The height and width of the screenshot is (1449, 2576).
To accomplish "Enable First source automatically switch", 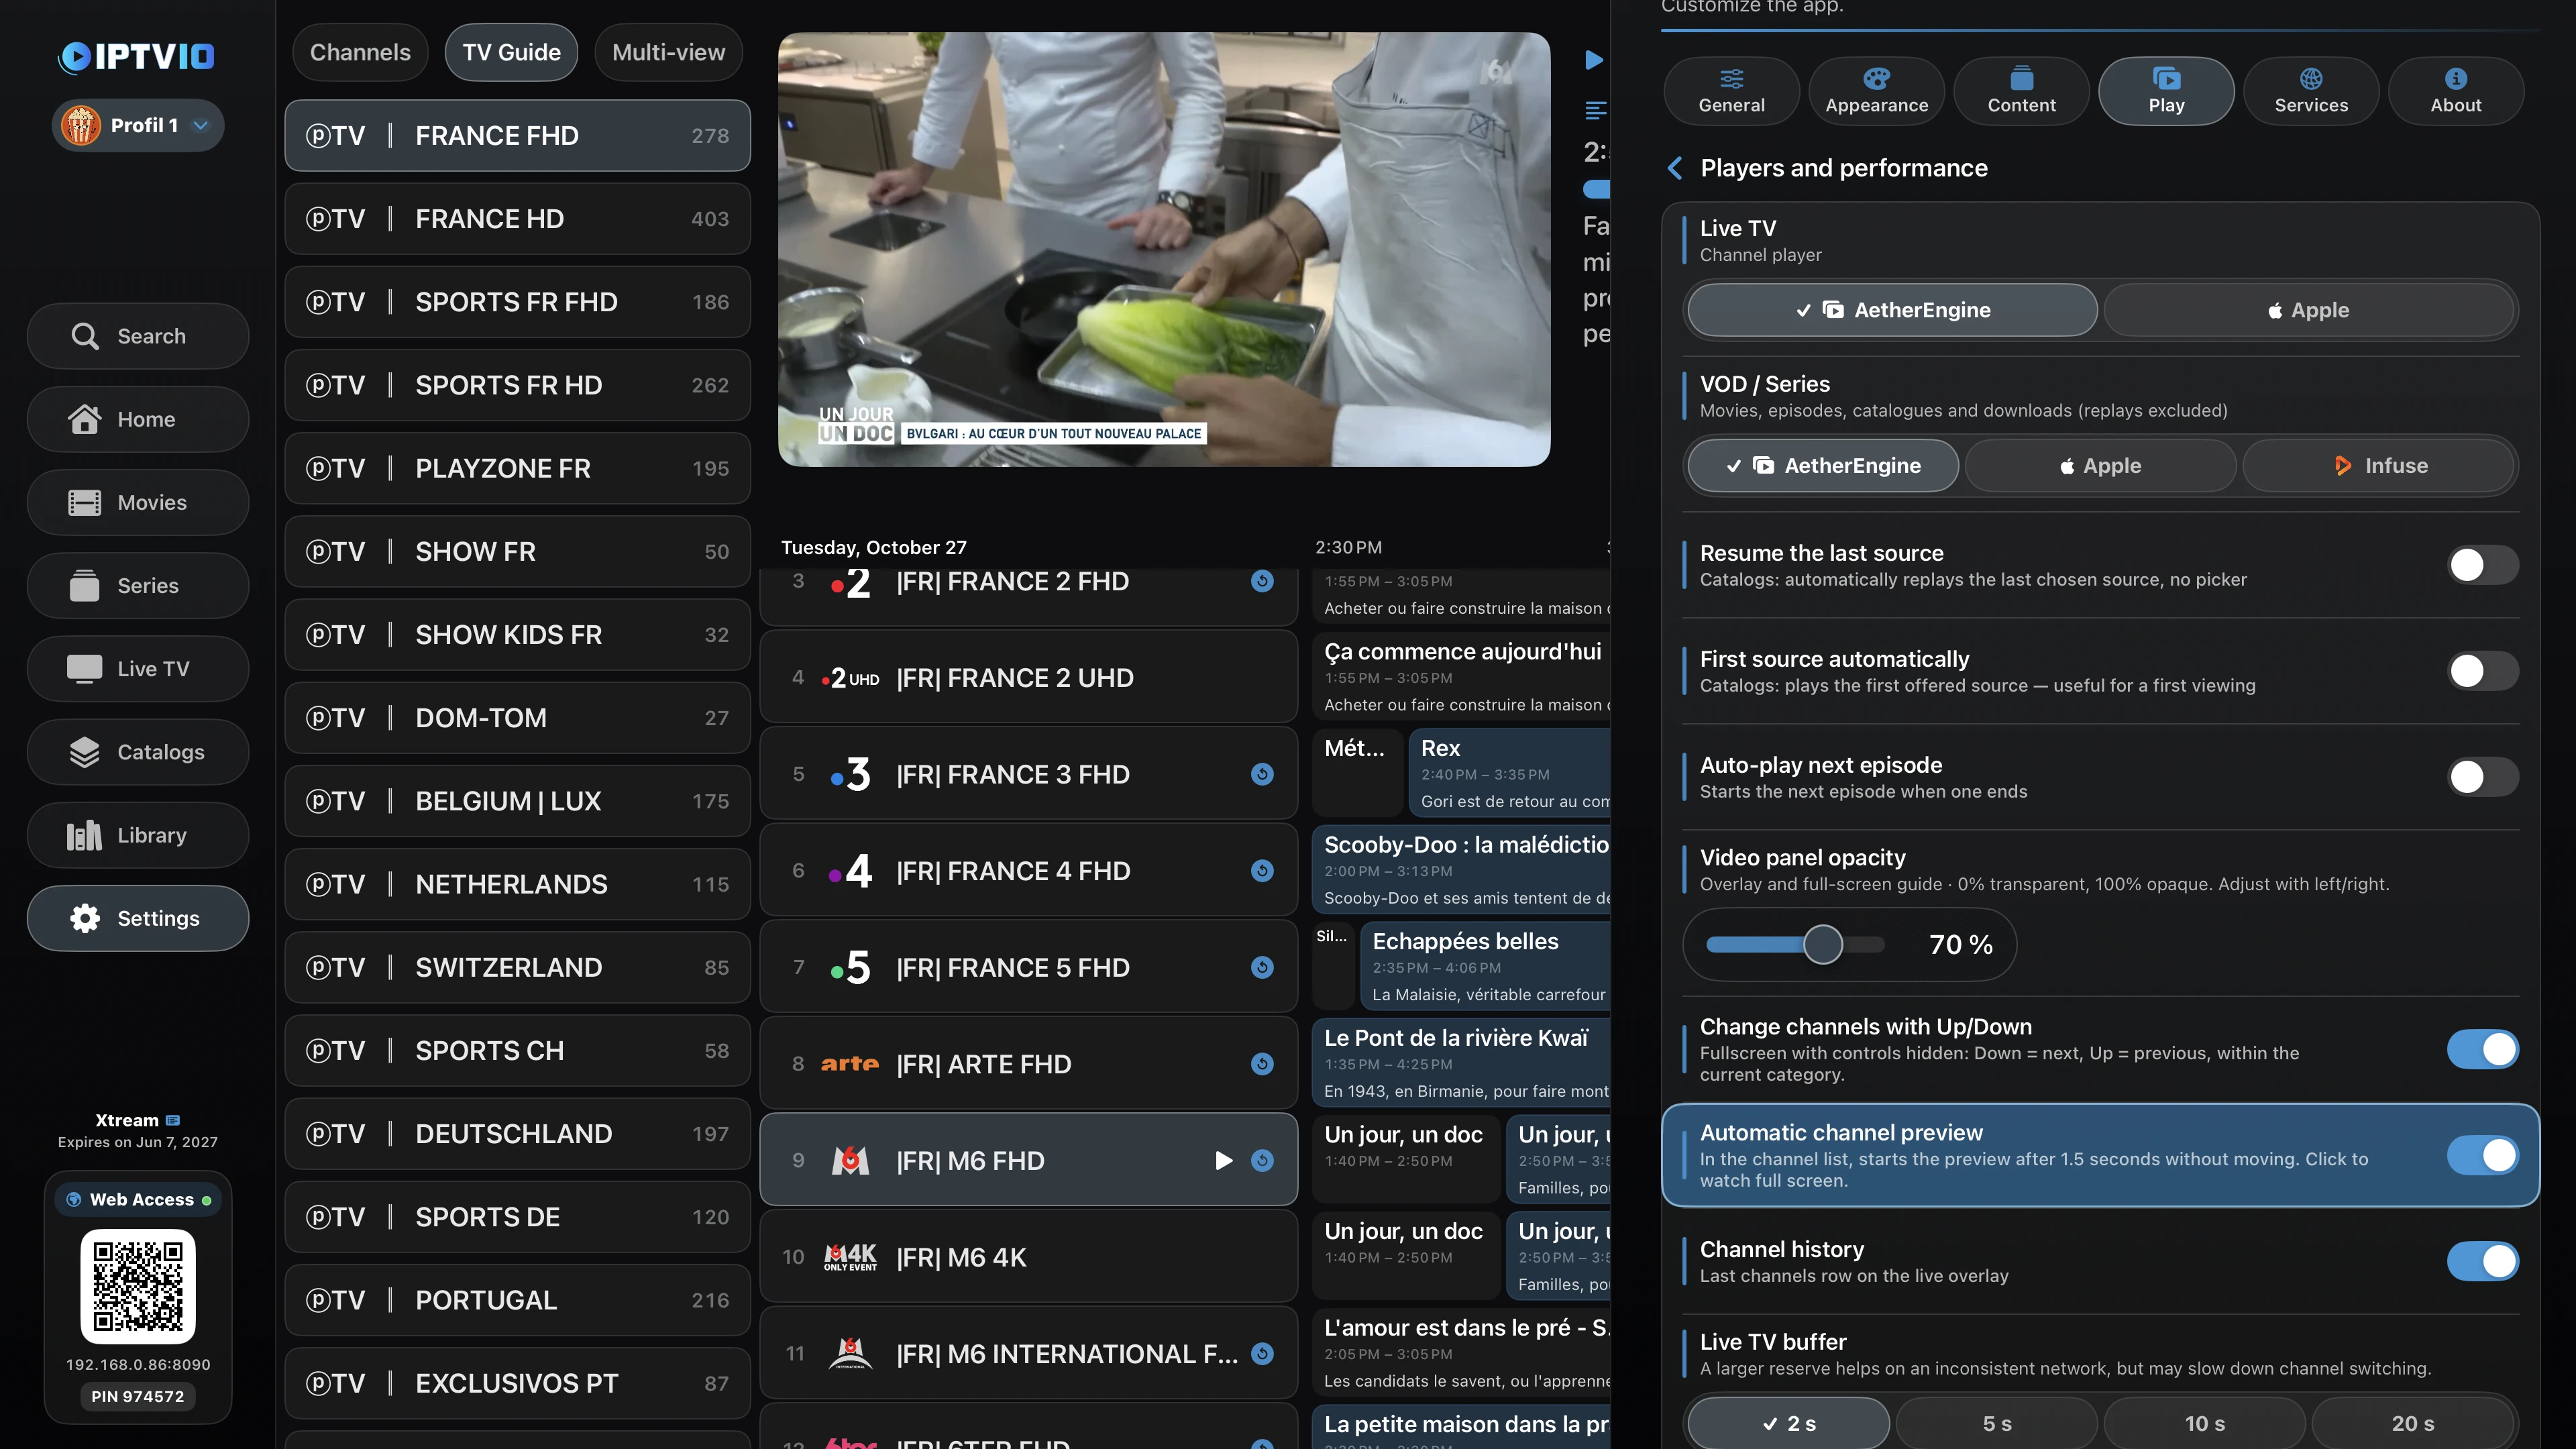I will point(2482,671).
